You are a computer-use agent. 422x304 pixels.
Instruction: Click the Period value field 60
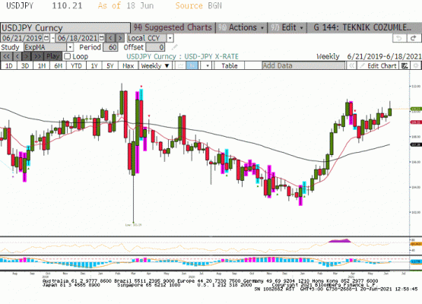coord(110,47)
